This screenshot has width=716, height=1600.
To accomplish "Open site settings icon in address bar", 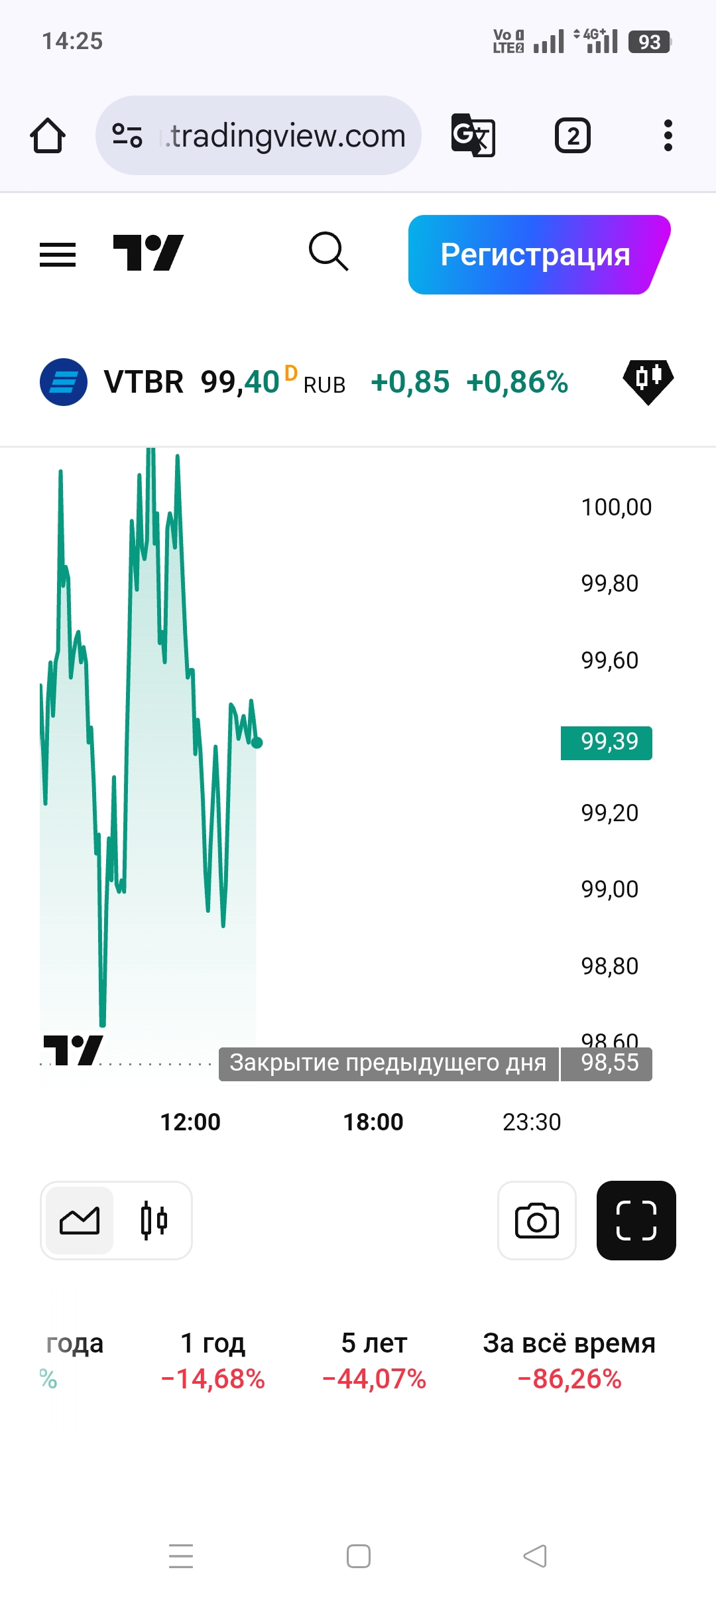I will (x=127, y=135).
